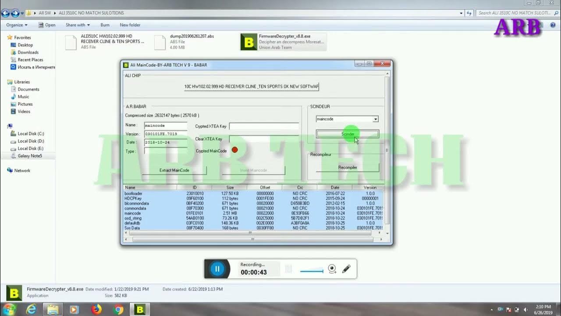Select the recorder pencil annotation tool
This screenshot has width=561, height=316.
[x=346, y=269]
